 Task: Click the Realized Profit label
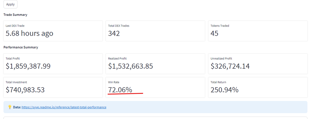pos(117,59)
